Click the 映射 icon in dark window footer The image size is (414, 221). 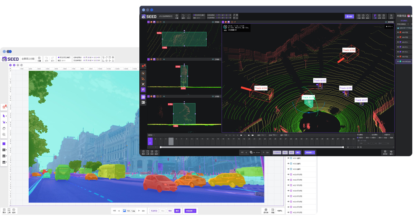(152, 152)
